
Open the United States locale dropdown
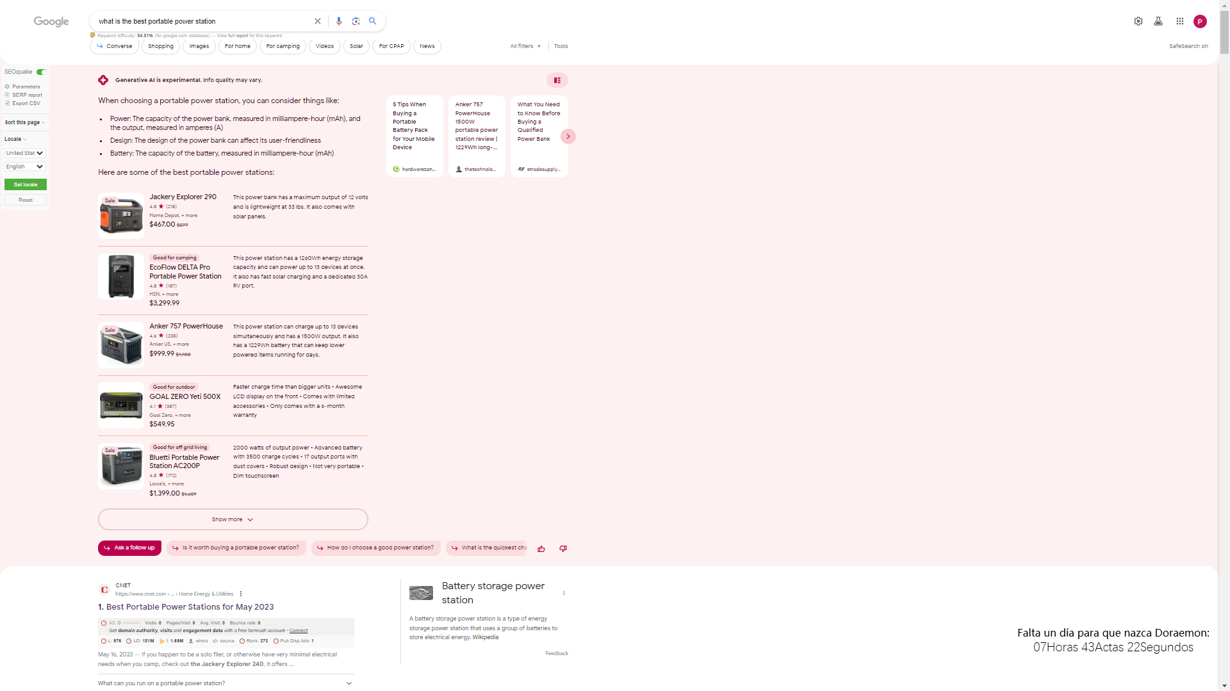pos(25,153)
